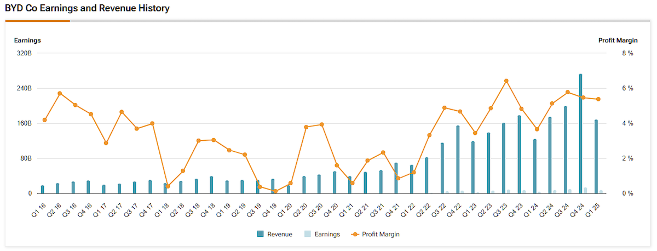The width and height of the screenshot is (657, 251).
Task: Click the Q3 24 revenue bar
Action: pyautogui.click(x=565, y=150)
